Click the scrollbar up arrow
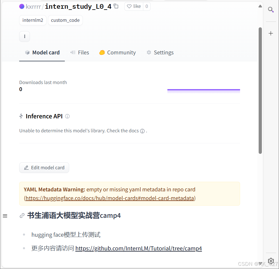The image size is (279, 269). tap(260, 6)
